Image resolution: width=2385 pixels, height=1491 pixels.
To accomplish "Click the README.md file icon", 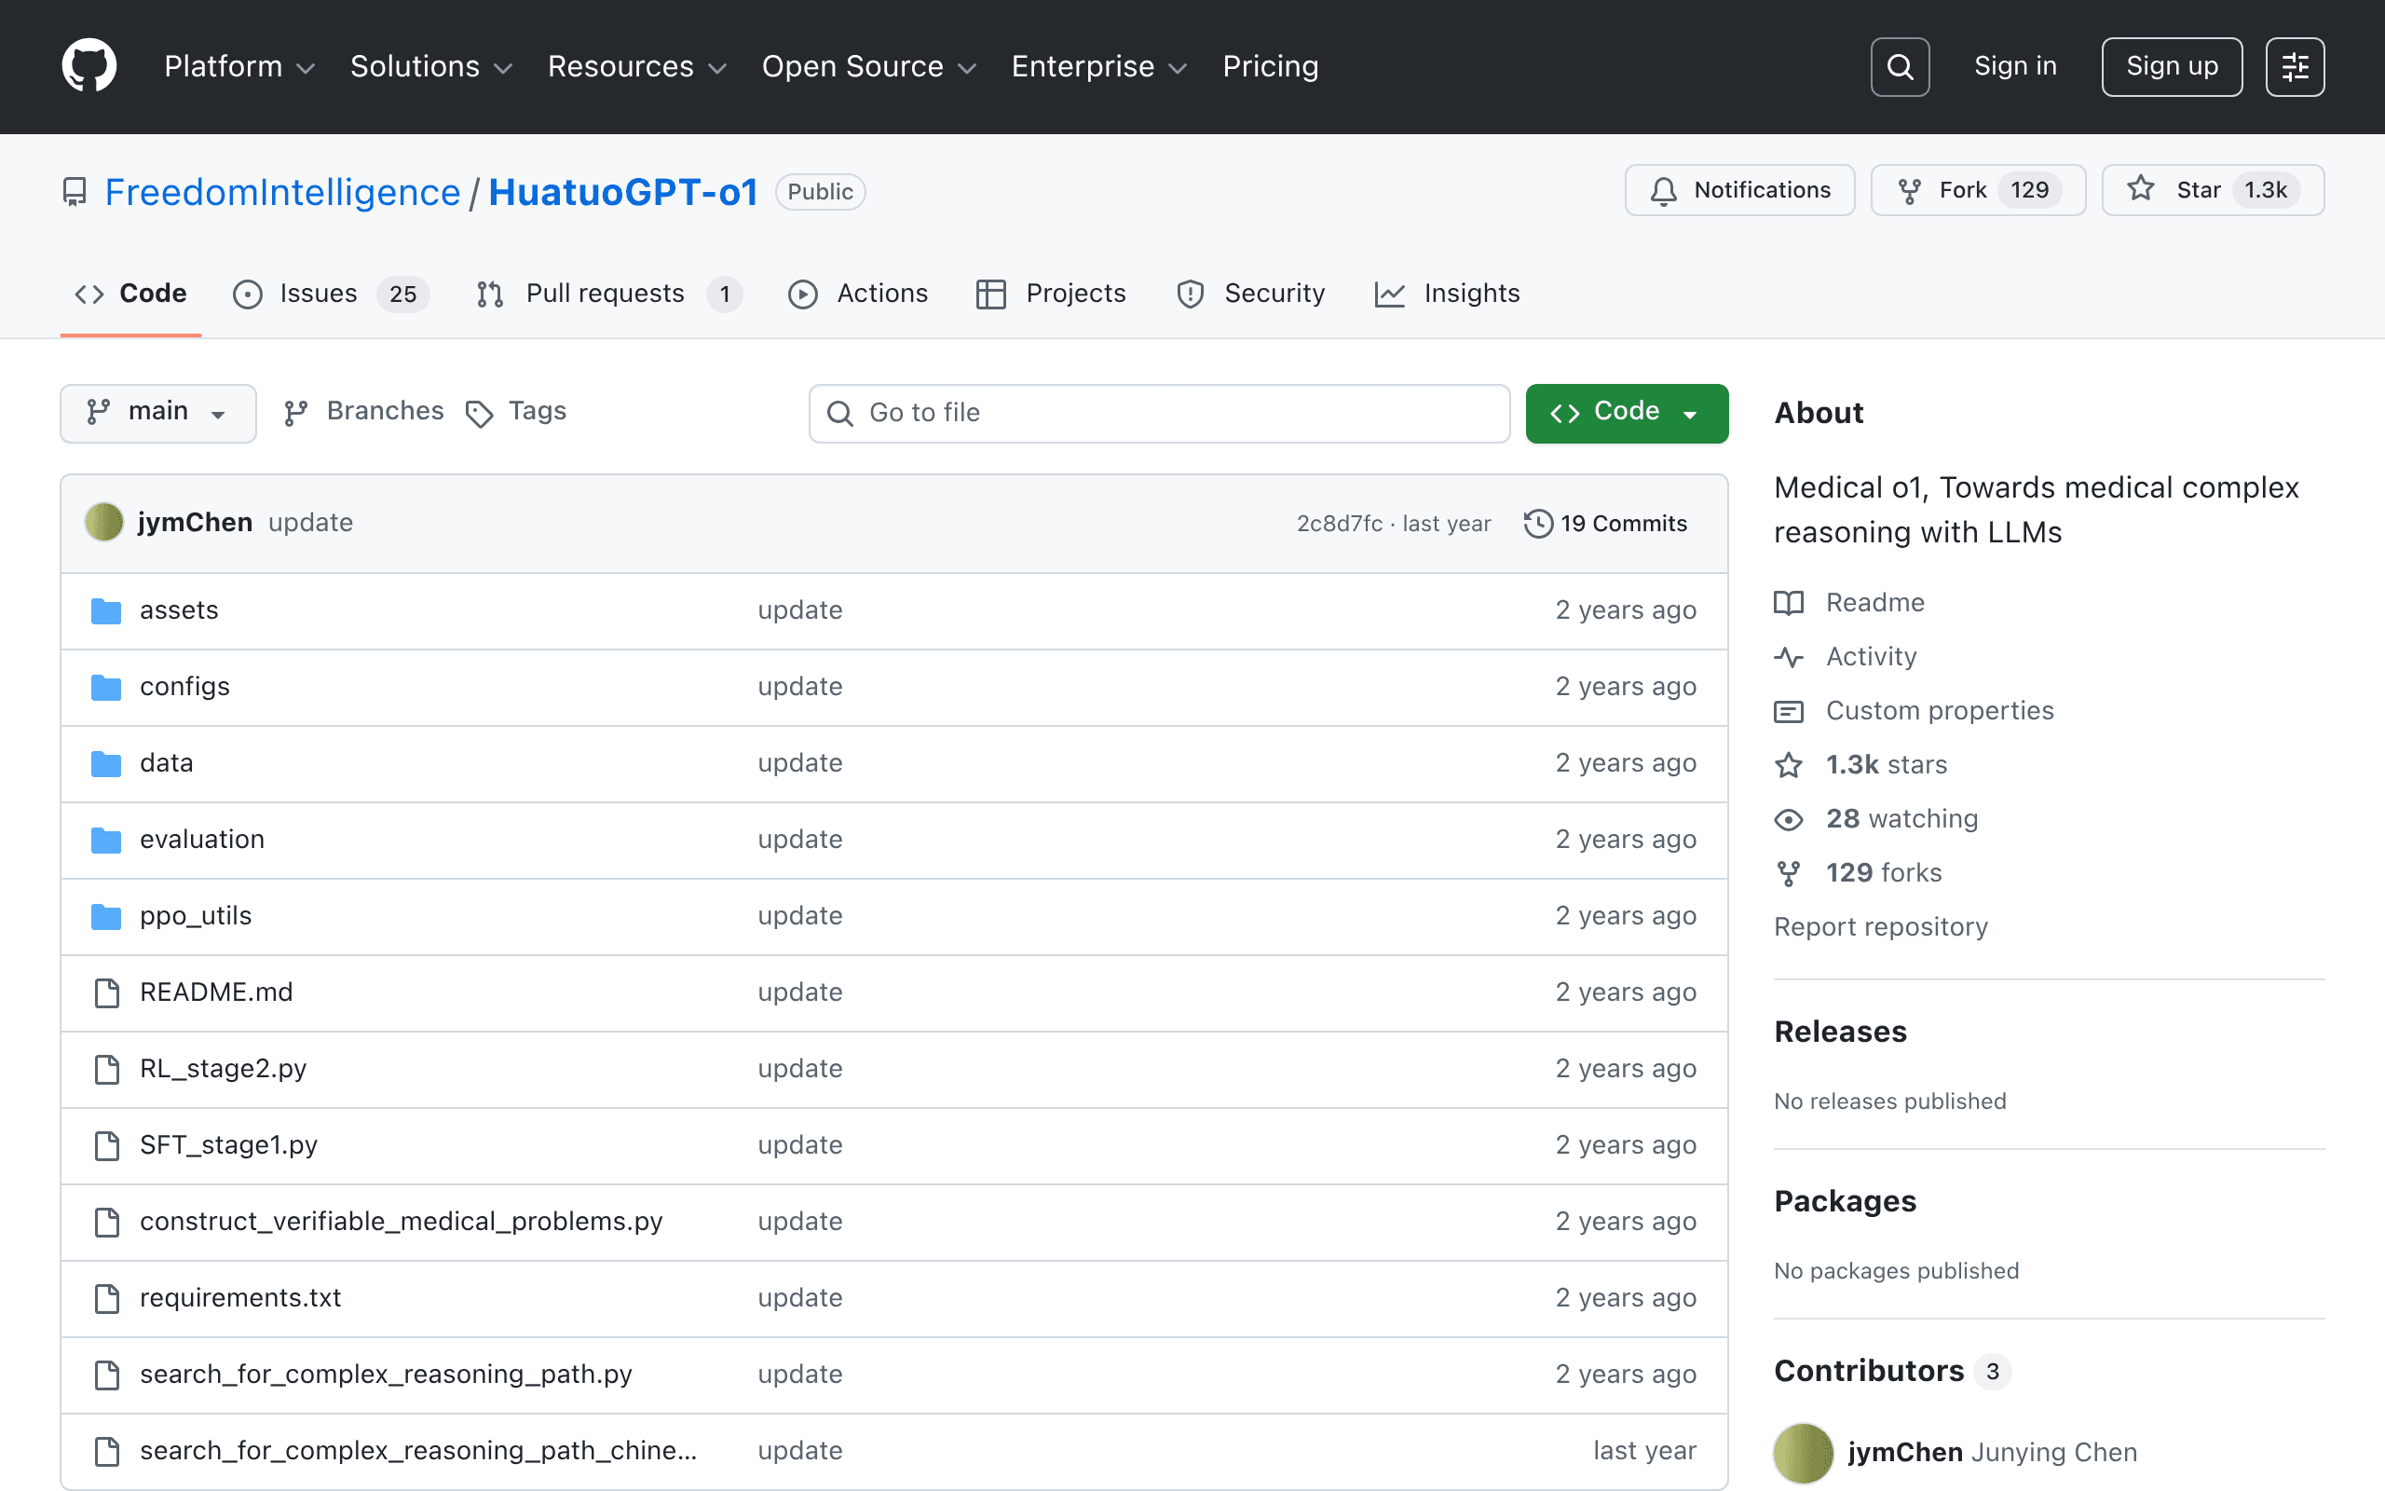I will point(106,993).
